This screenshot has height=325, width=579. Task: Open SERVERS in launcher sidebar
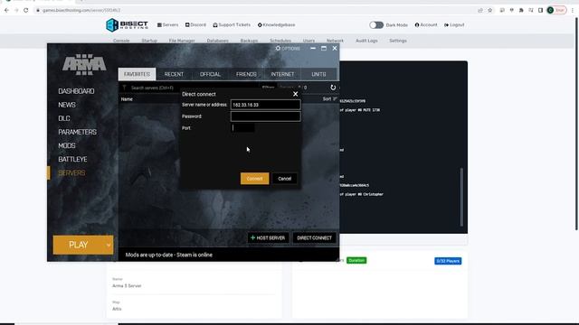(71, 172)
